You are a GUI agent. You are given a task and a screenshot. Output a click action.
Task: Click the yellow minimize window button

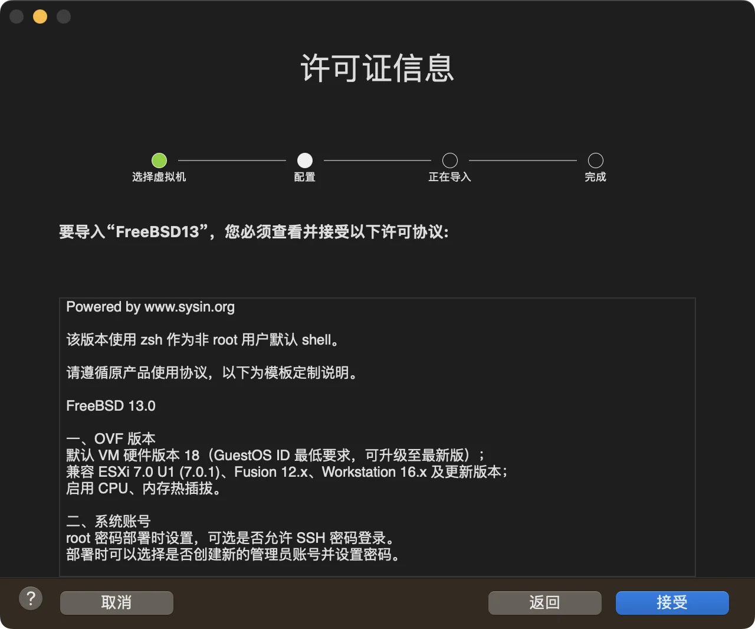point(40,17)
